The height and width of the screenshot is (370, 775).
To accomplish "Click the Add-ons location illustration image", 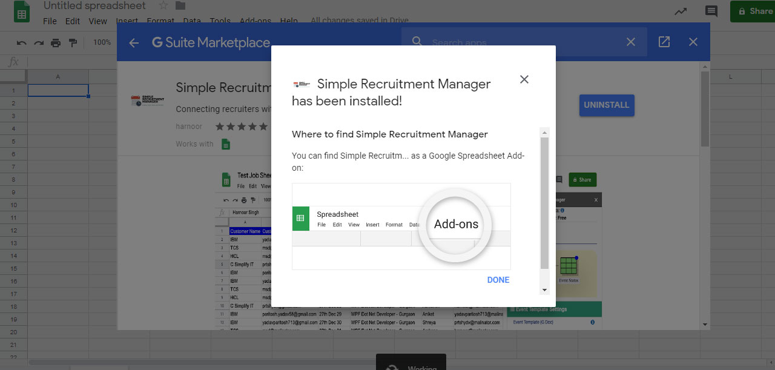I will (401, 226).
